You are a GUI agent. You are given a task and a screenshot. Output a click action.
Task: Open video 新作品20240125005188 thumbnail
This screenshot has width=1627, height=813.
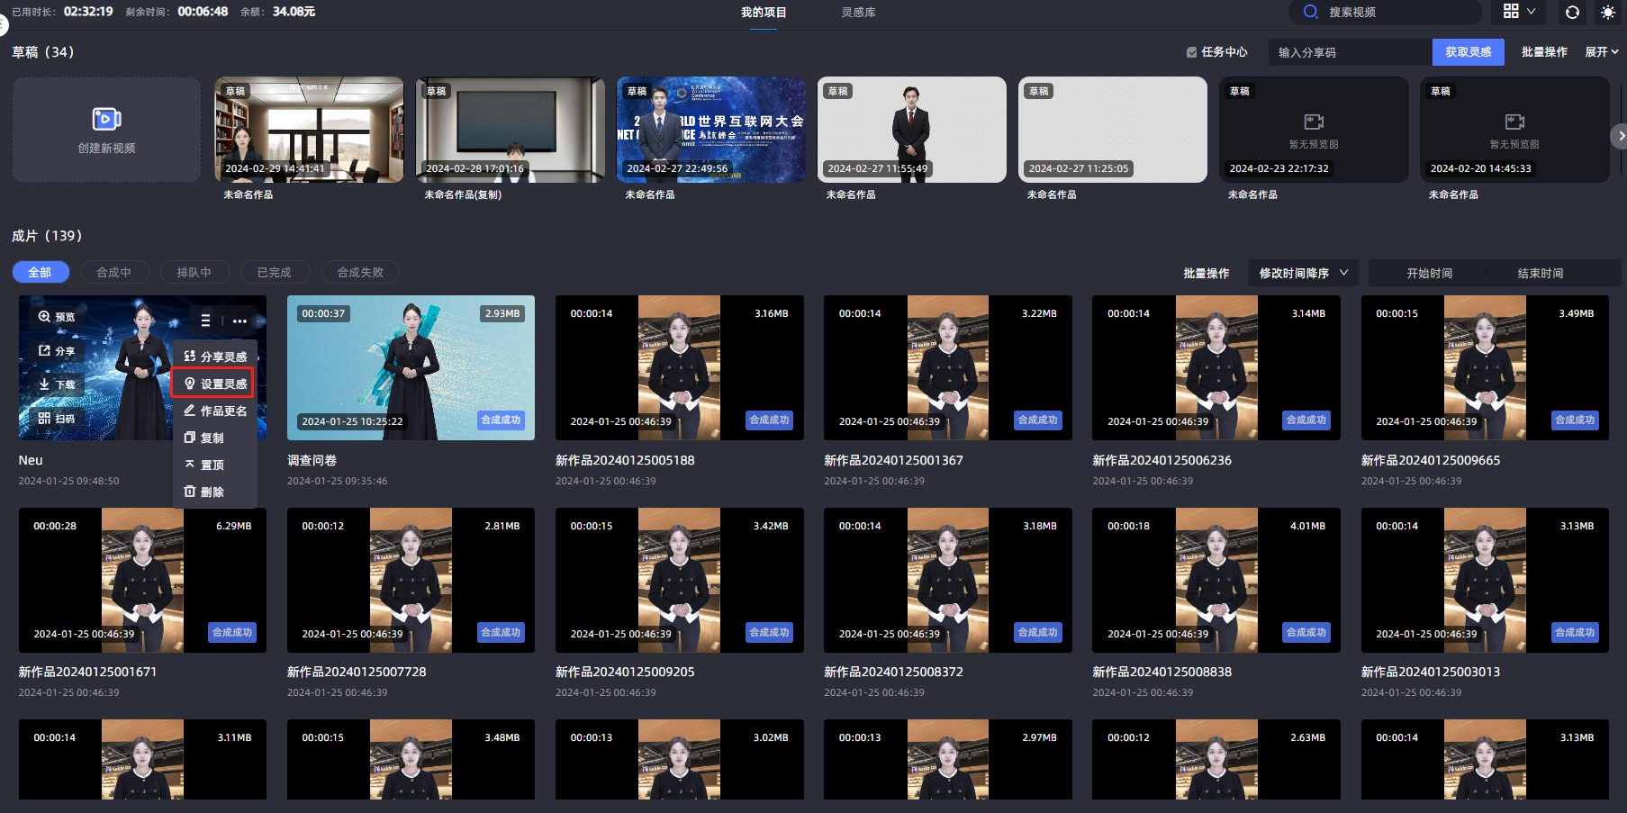(x=679, y=367)
